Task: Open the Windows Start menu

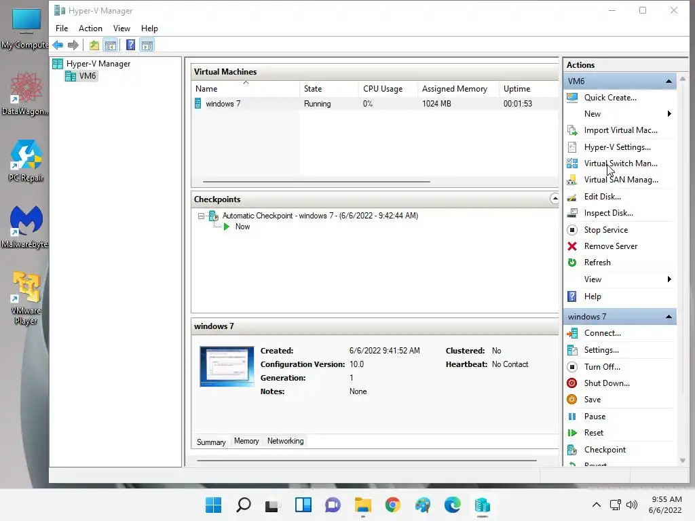Action: coord(213,505)
